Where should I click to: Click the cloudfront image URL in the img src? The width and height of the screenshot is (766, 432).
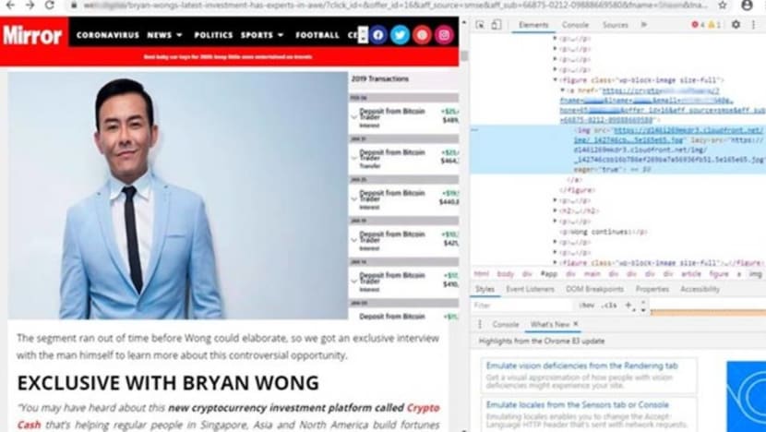pyautogui.click(x=688, y=130)
